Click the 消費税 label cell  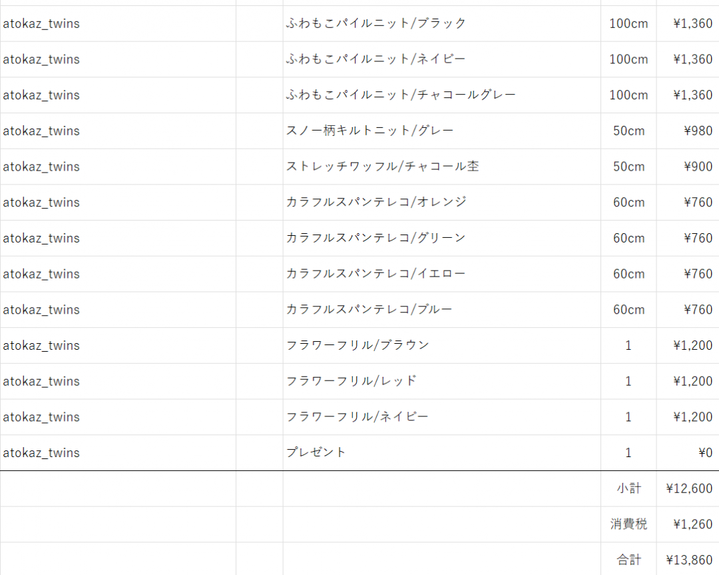tap(628, 524)
